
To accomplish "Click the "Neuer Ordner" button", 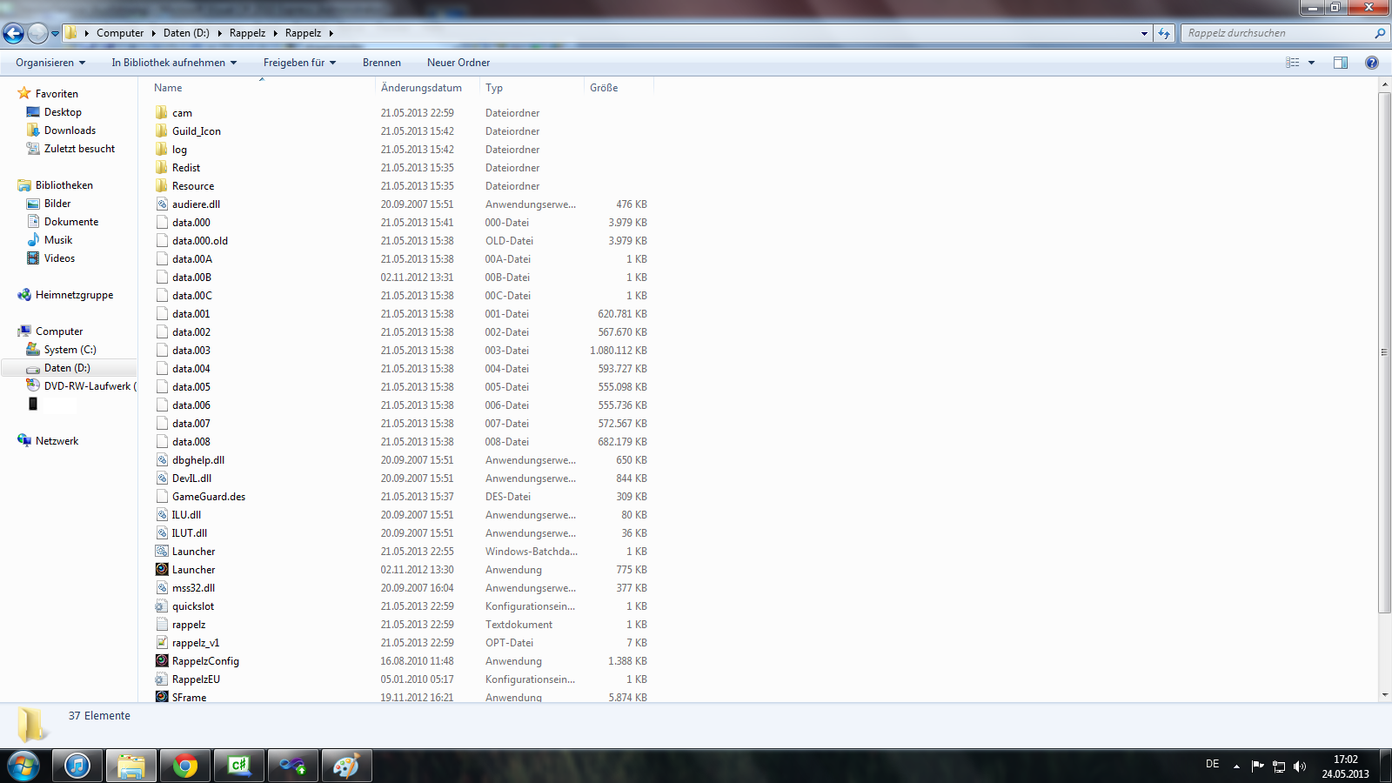I will pos(458,62).
